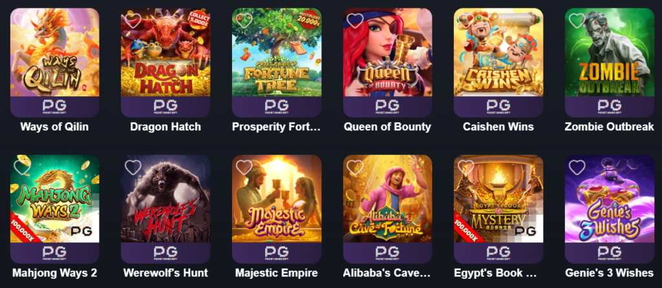
Task: Add Prosperity Fortune Tree to favorites
Action: point(244,20)
